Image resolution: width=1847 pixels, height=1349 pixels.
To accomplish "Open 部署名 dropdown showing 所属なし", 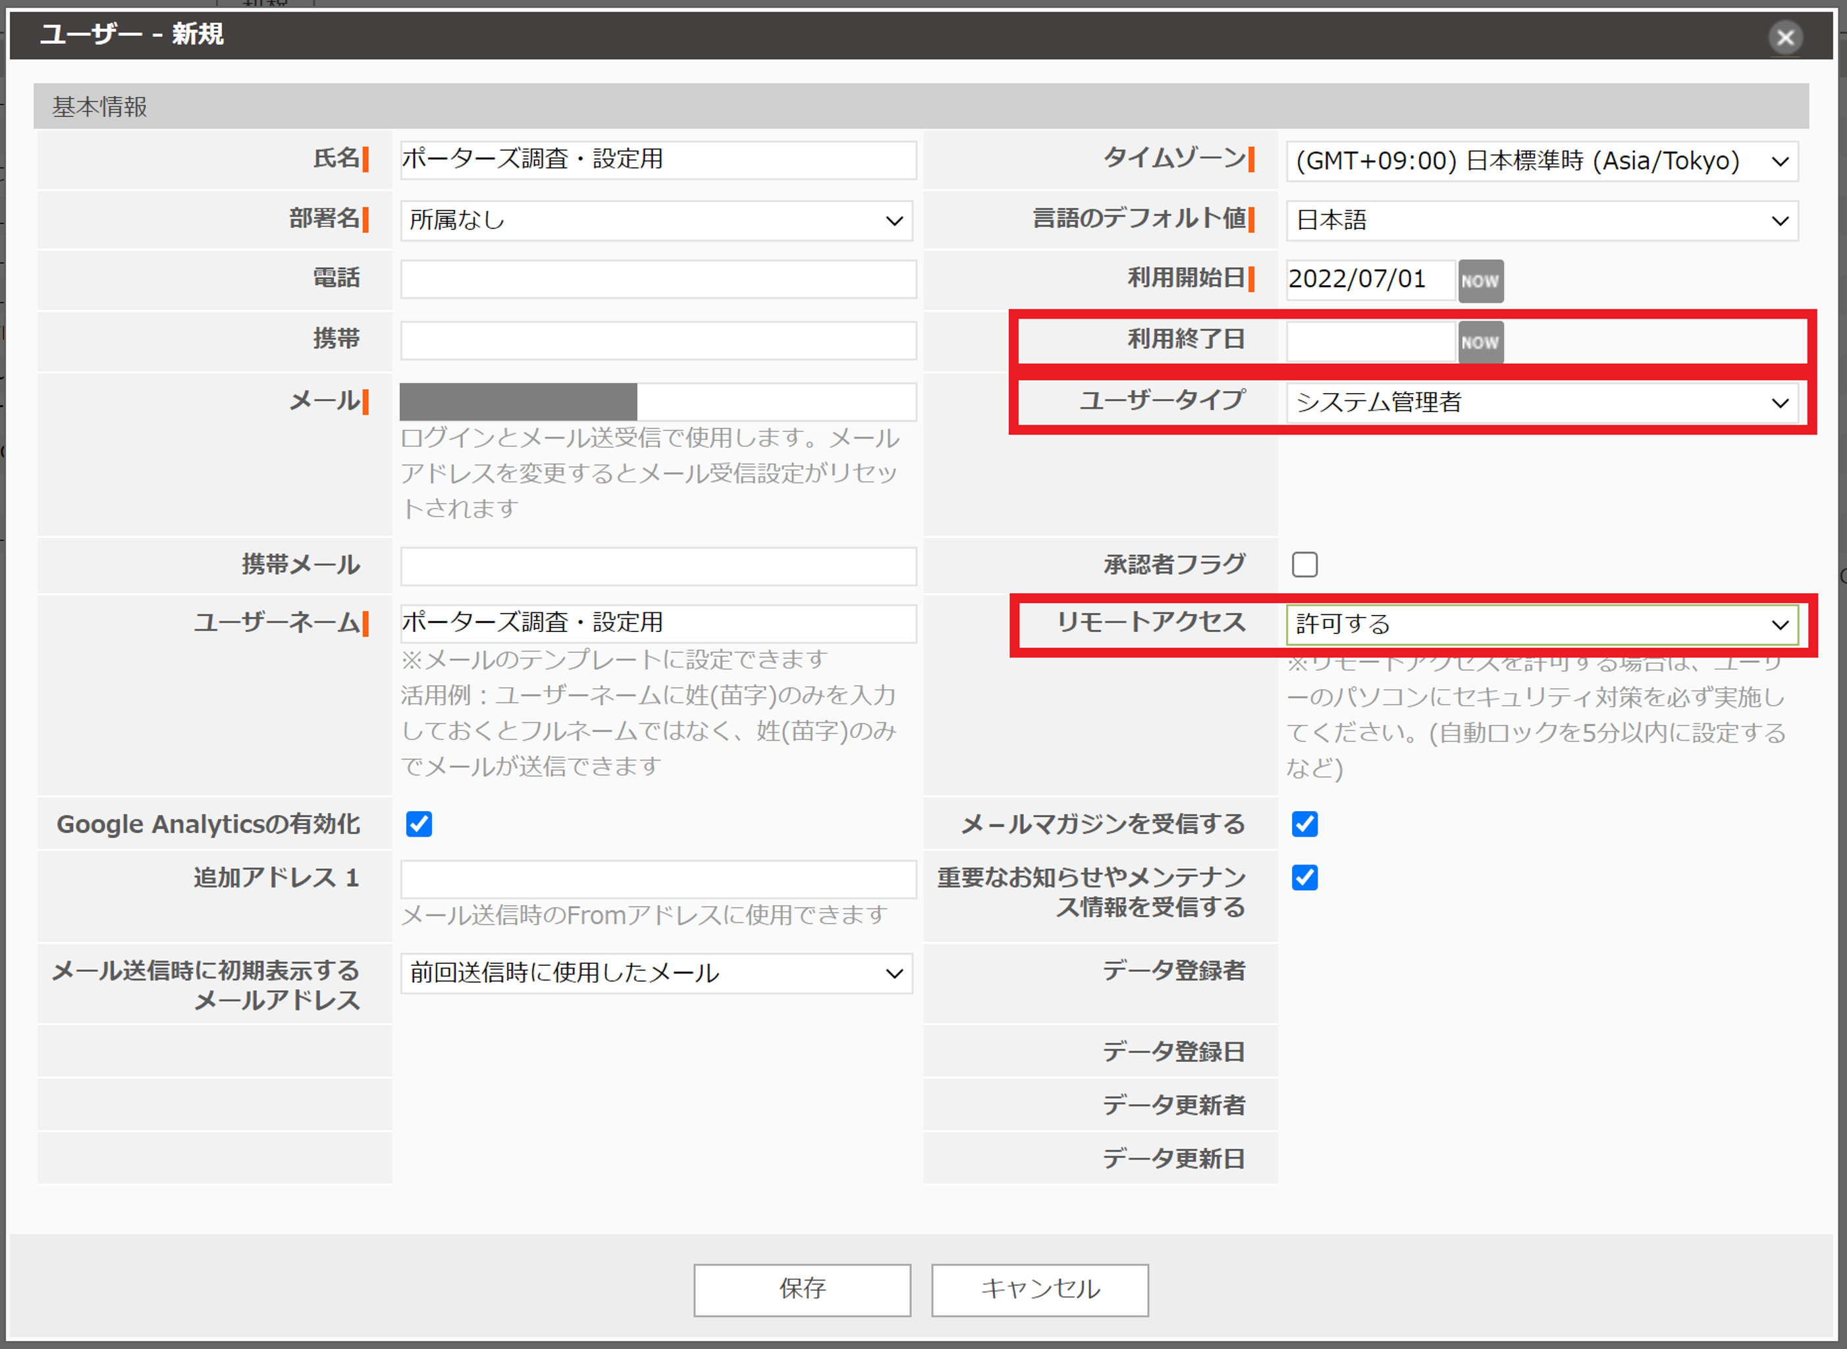I will [x=656, y=221].
